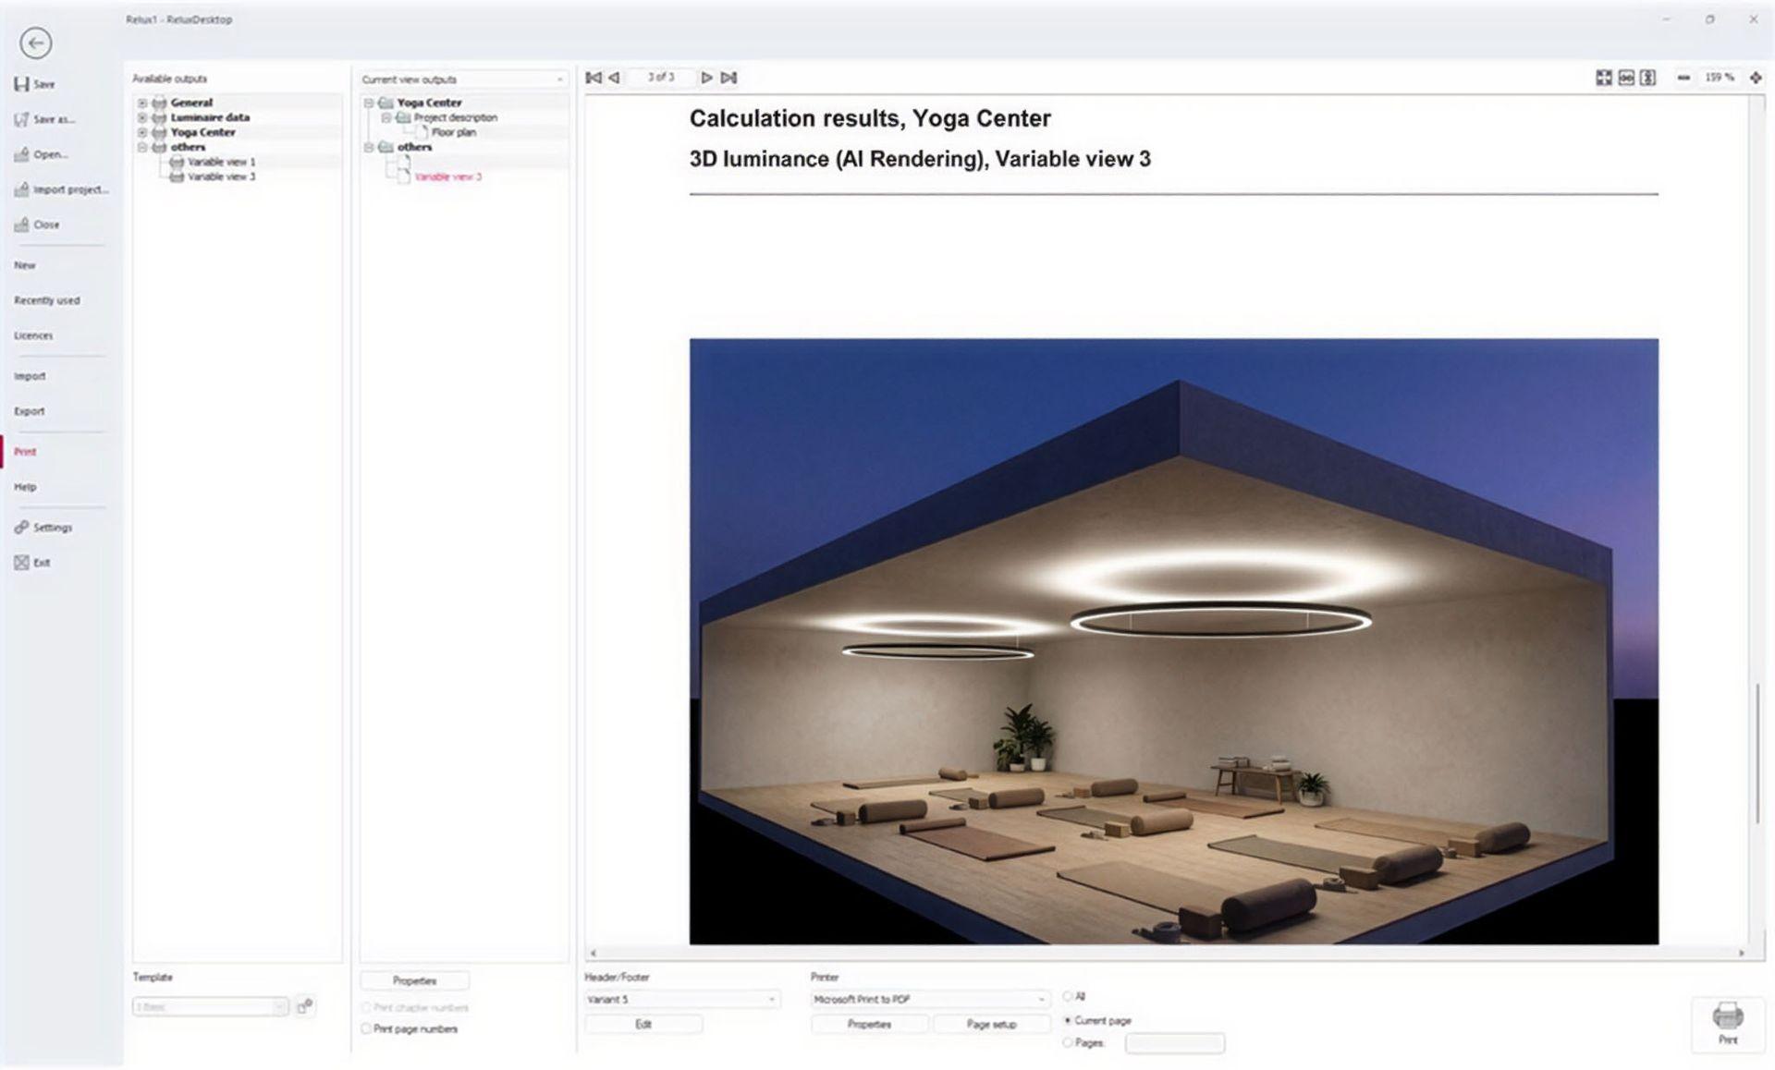The height and width of the screenshot is (1070, 1775).
Task: Select the All pages radio button
Action: click(x=1067, y=996)
